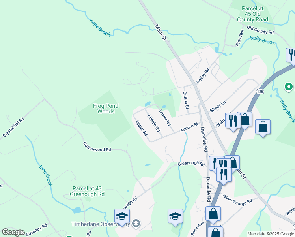The height and width of the screenshot is (237, 295).
Task: Click the Frog Pond Woods label
Action: click(106, 109)
